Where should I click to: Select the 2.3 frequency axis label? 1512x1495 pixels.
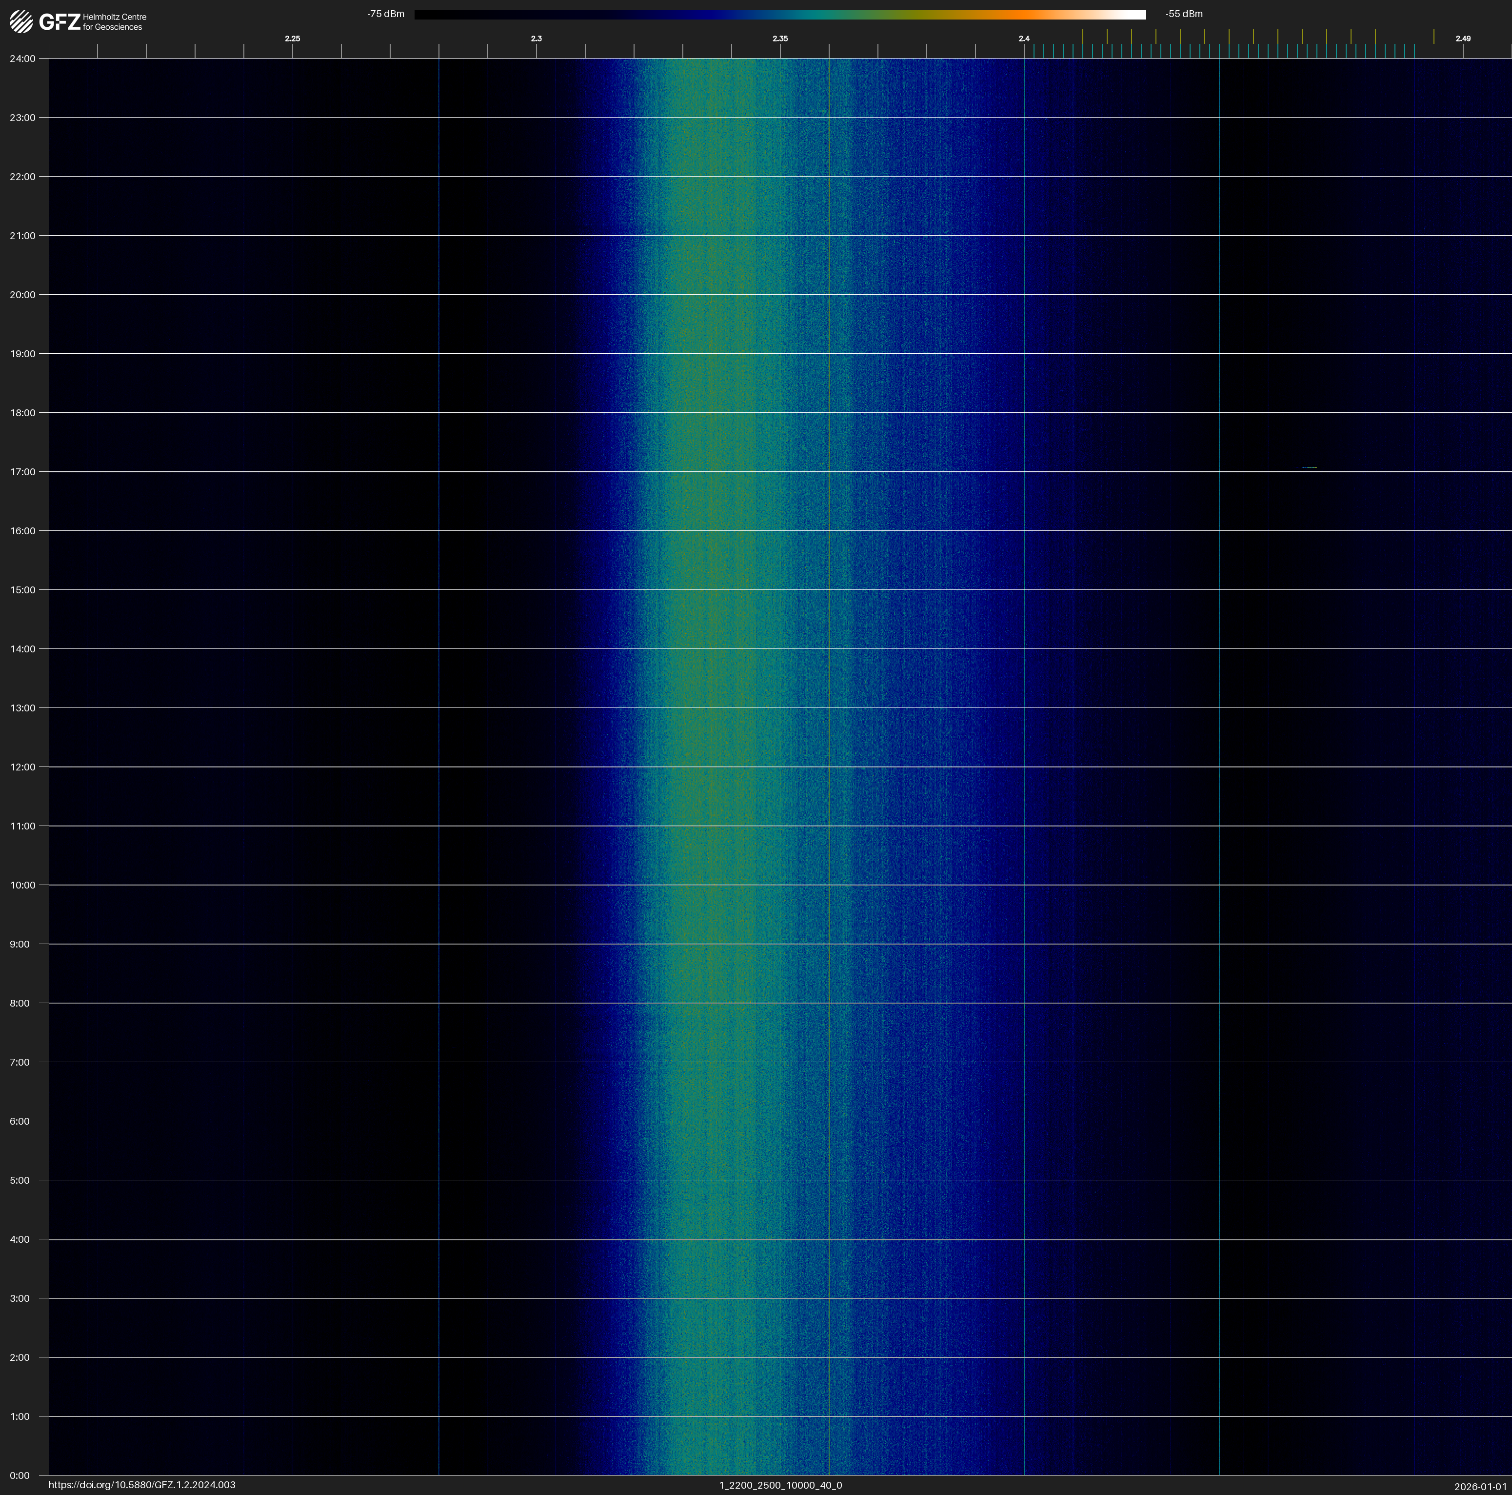[x=536, y=39]
